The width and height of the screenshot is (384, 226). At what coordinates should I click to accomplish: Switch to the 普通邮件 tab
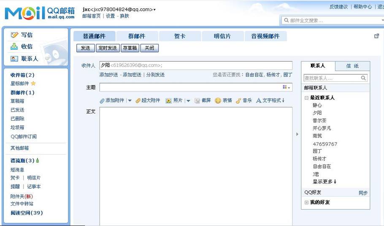tap(94, 36)
